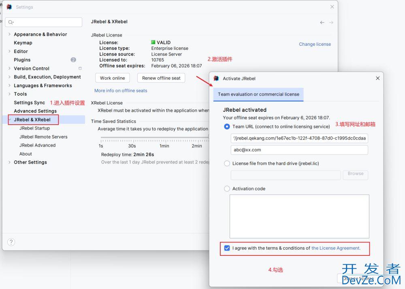Click the "JRebel activated" heading
Screen dimensions: 405x289
pos(245,110)
